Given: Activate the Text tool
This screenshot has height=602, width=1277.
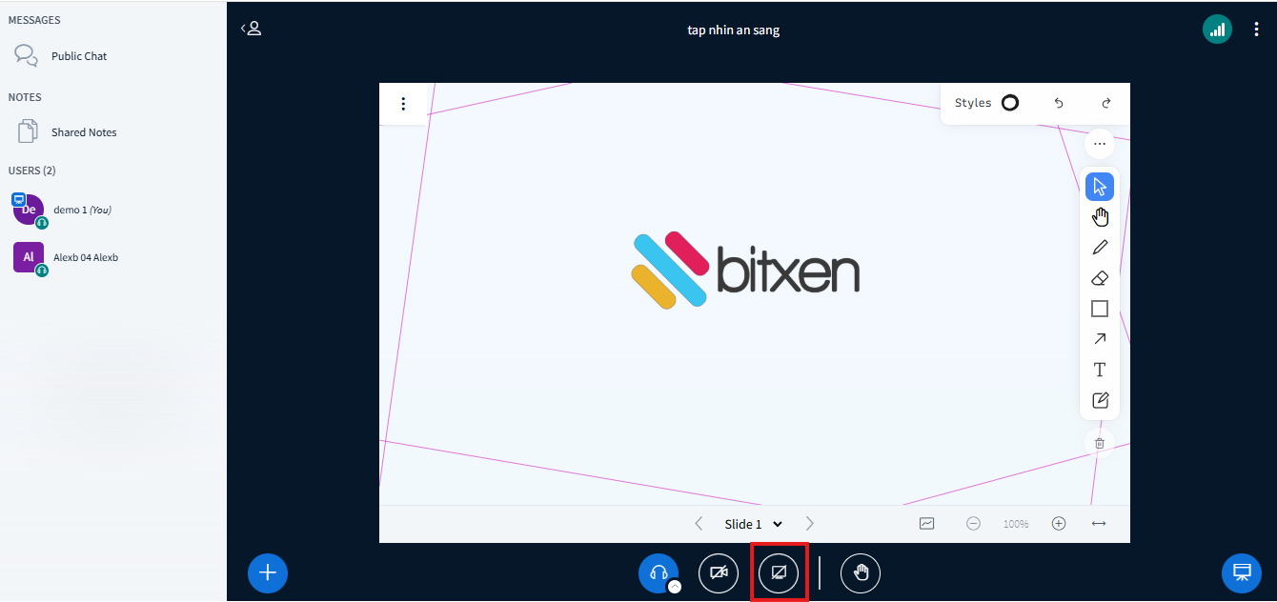Looking at the screenshot, I should (1100, 370).
